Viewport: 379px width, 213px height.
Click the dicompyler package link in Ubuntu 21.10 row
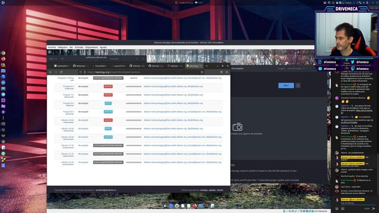[83, 154]
